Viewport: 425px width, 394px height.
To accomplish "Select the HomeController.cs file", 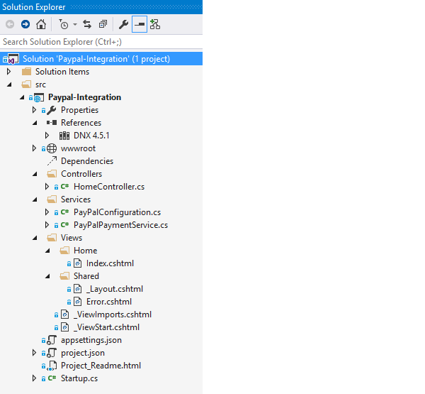I will pos(109,187).
